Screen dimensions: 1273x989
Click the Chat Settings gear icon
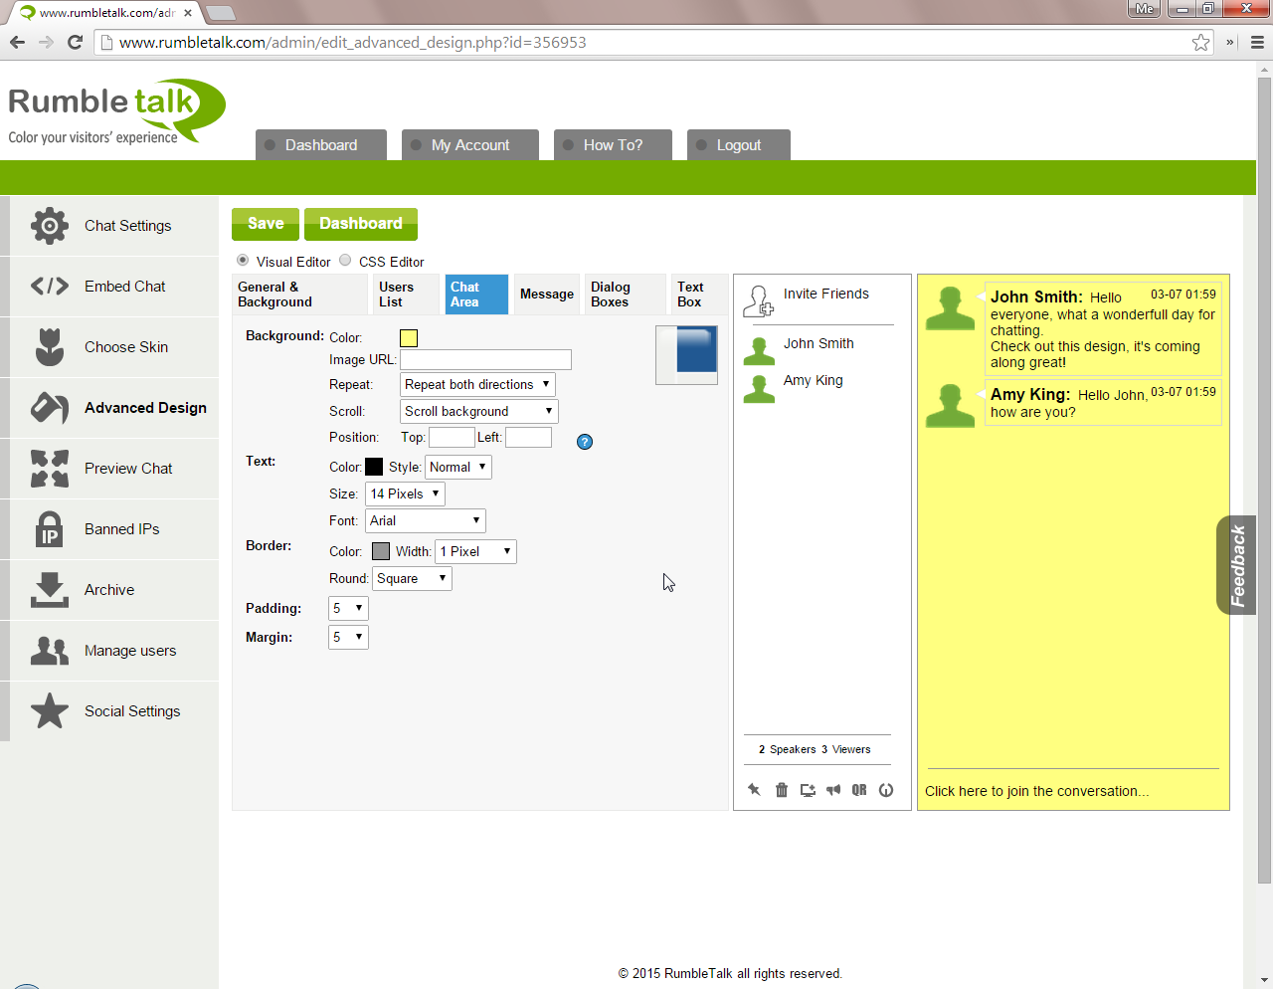[x=50, y=226]
